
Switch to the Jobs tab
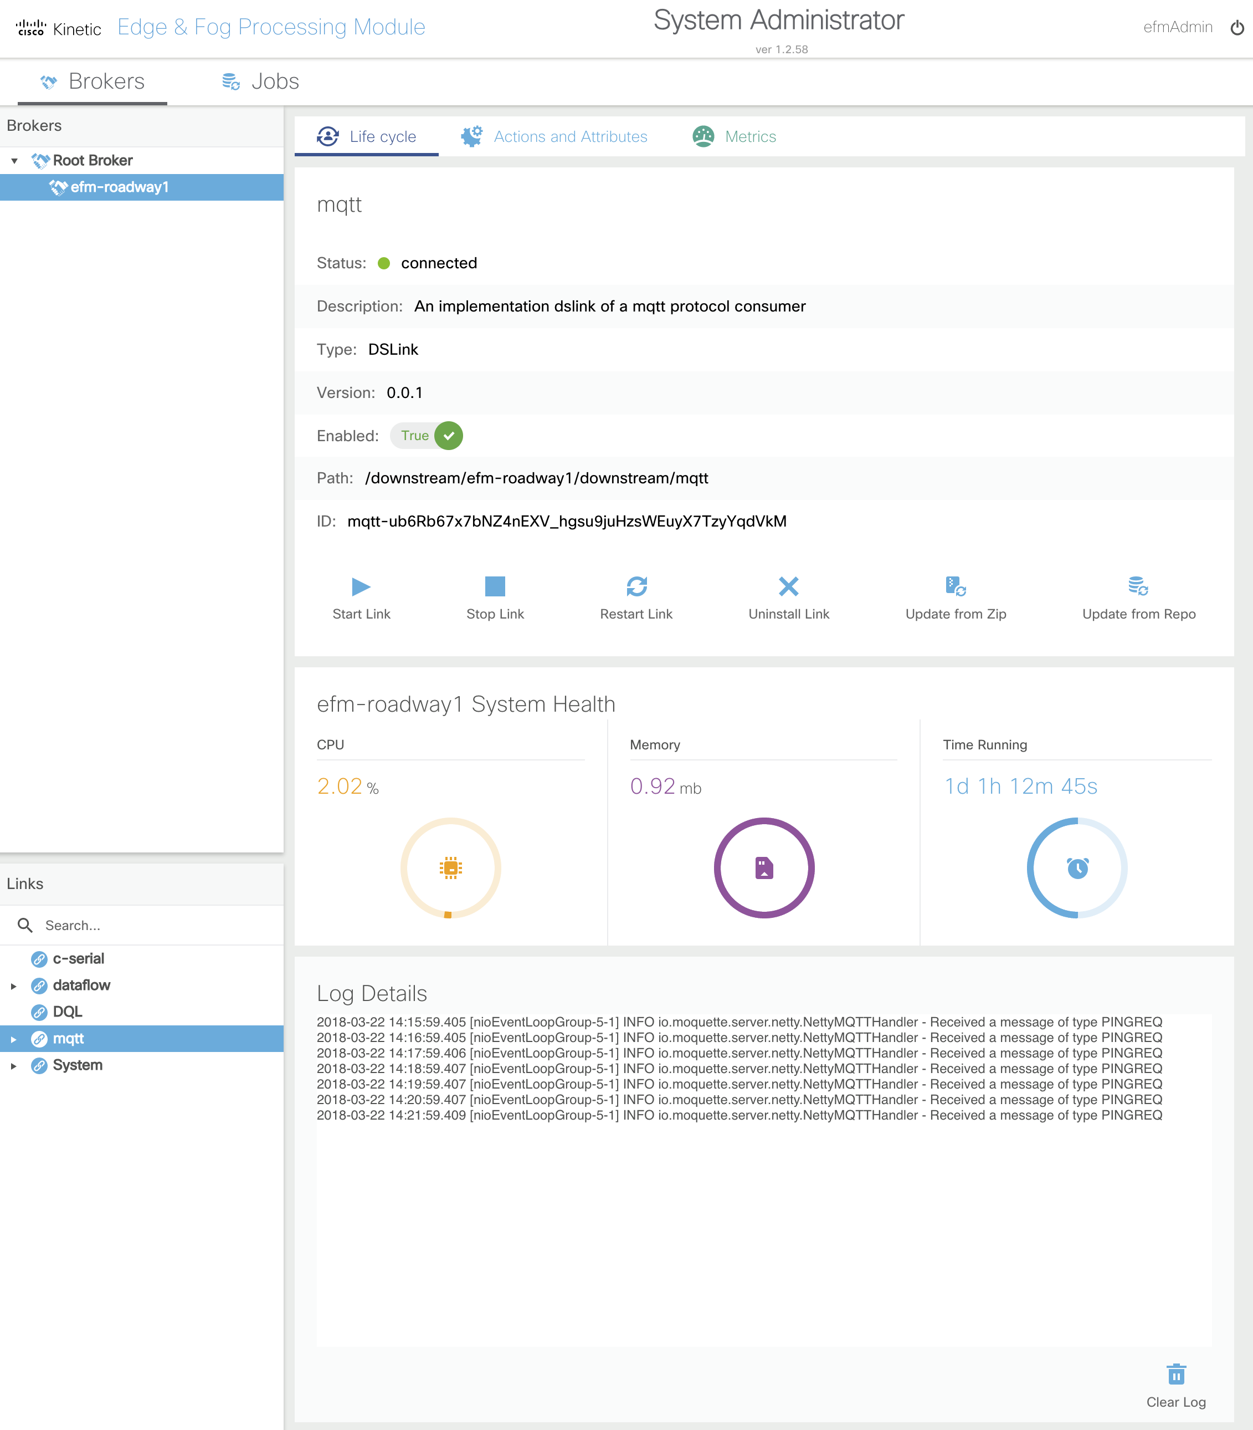point(260,82)
